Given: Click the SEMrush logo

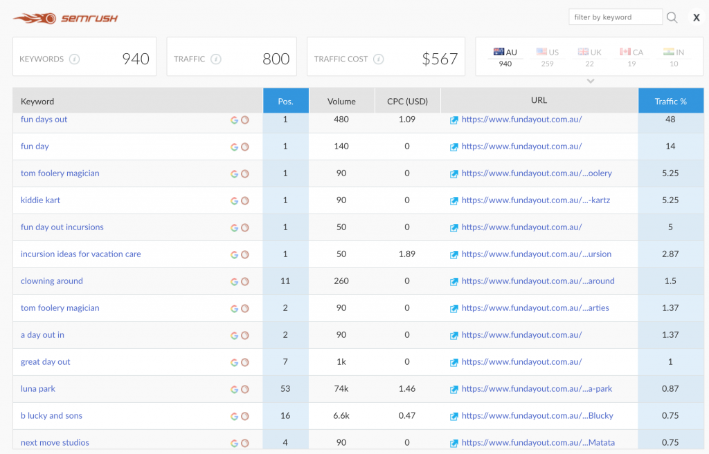Looking at the screenshot, I should (x=66, y=18).
